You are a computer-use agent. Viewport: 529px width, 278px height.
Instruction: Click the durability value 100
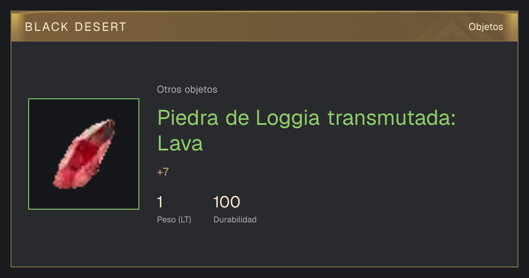click(x=227, y=202)
